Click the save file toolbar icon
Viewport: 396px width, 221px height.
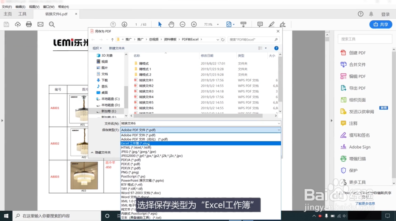click(x=6, y=24)
